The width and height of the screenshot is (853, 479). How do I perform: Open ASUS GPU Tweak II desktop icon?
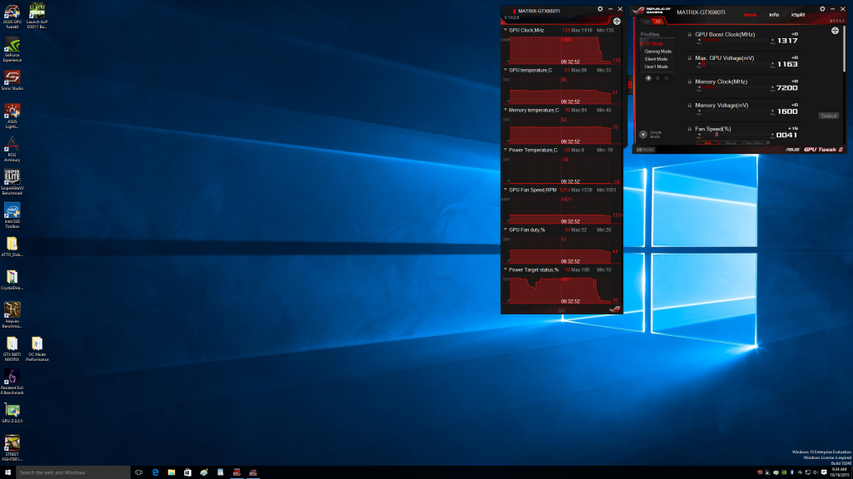coord(12,17)
